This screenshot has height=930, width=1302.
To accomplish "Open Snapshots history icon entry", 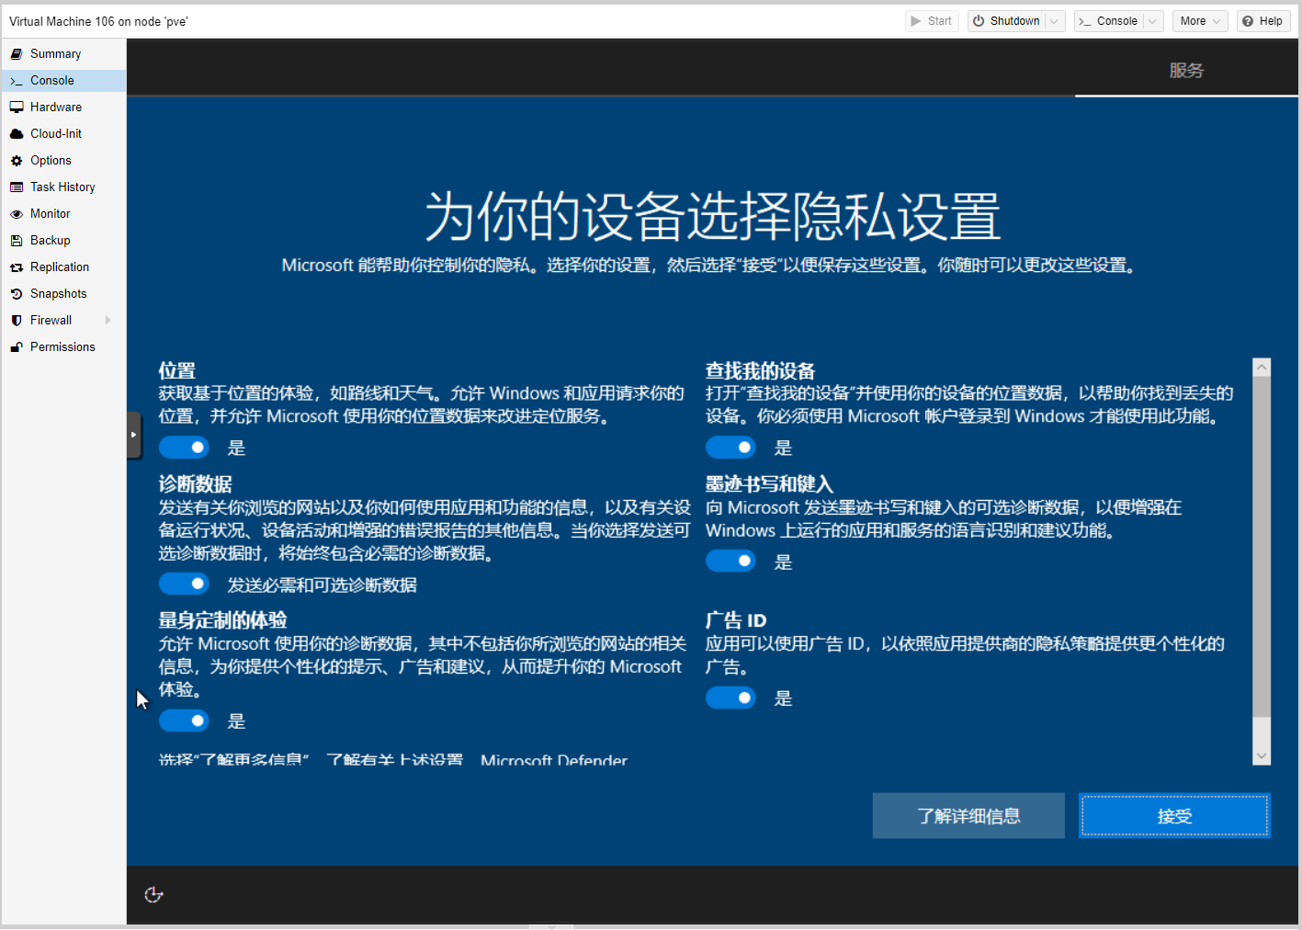I will 17,294.
